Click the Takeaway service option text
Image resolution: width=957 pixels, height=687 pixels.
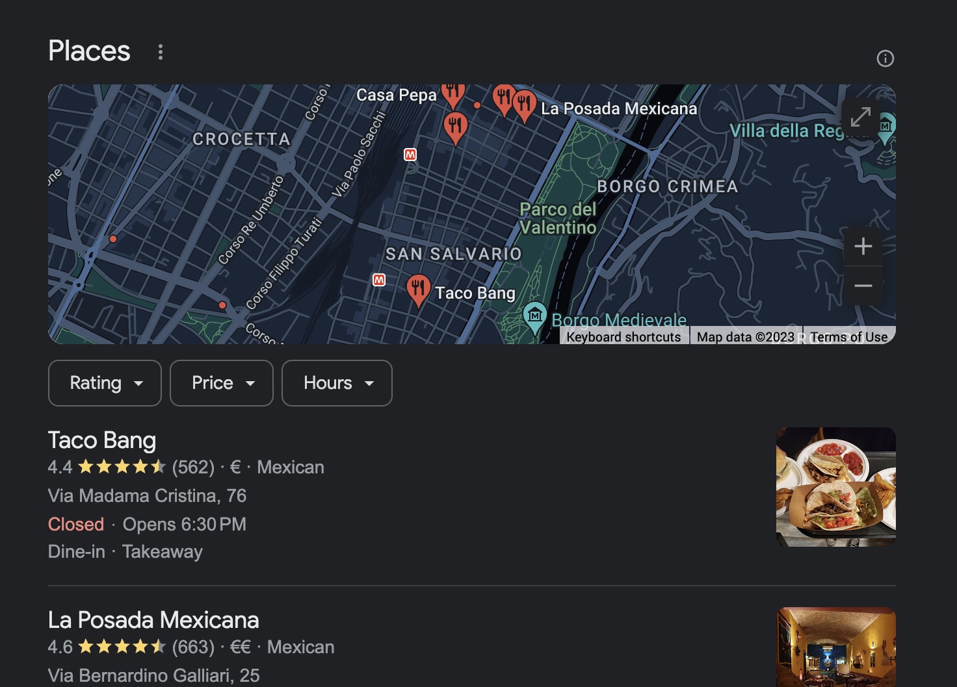pos(163,552)
